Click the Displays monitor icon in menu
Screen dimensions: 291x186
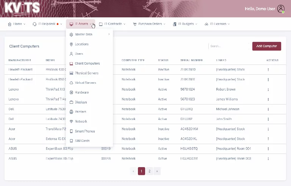coord(71,102)
